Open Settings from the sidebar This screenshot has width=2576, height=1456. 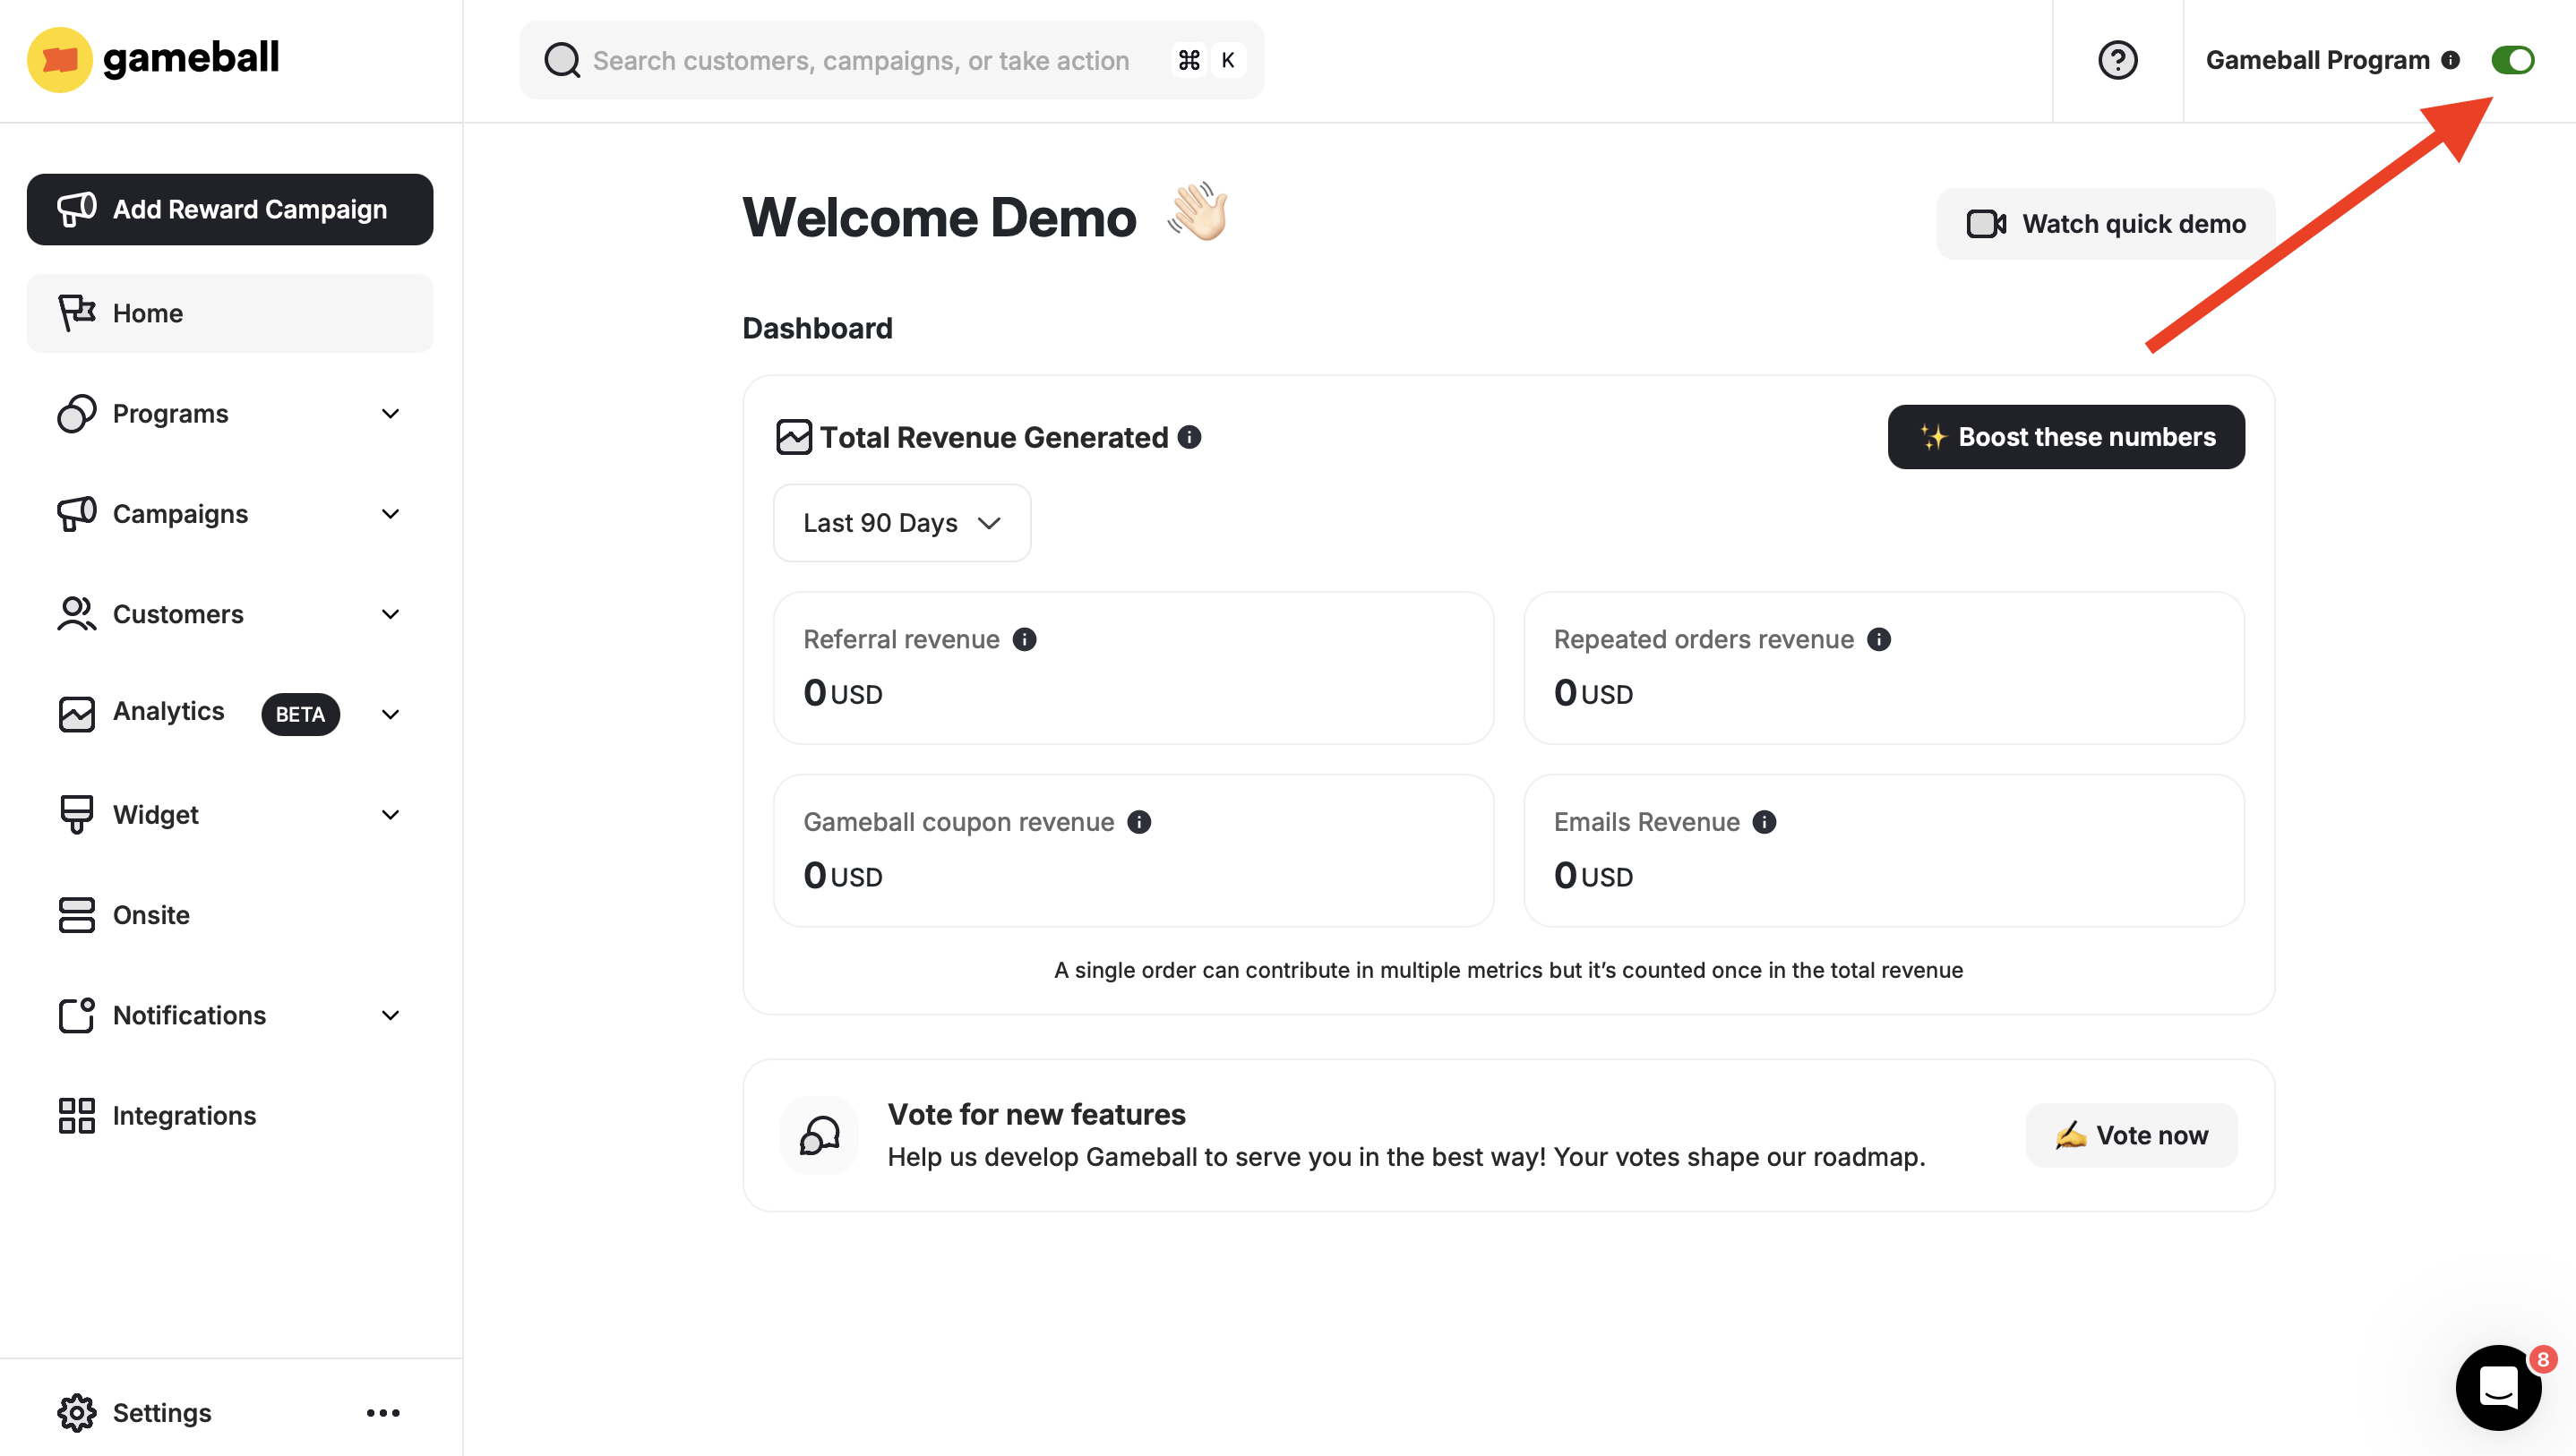[x=160, y=1412]
